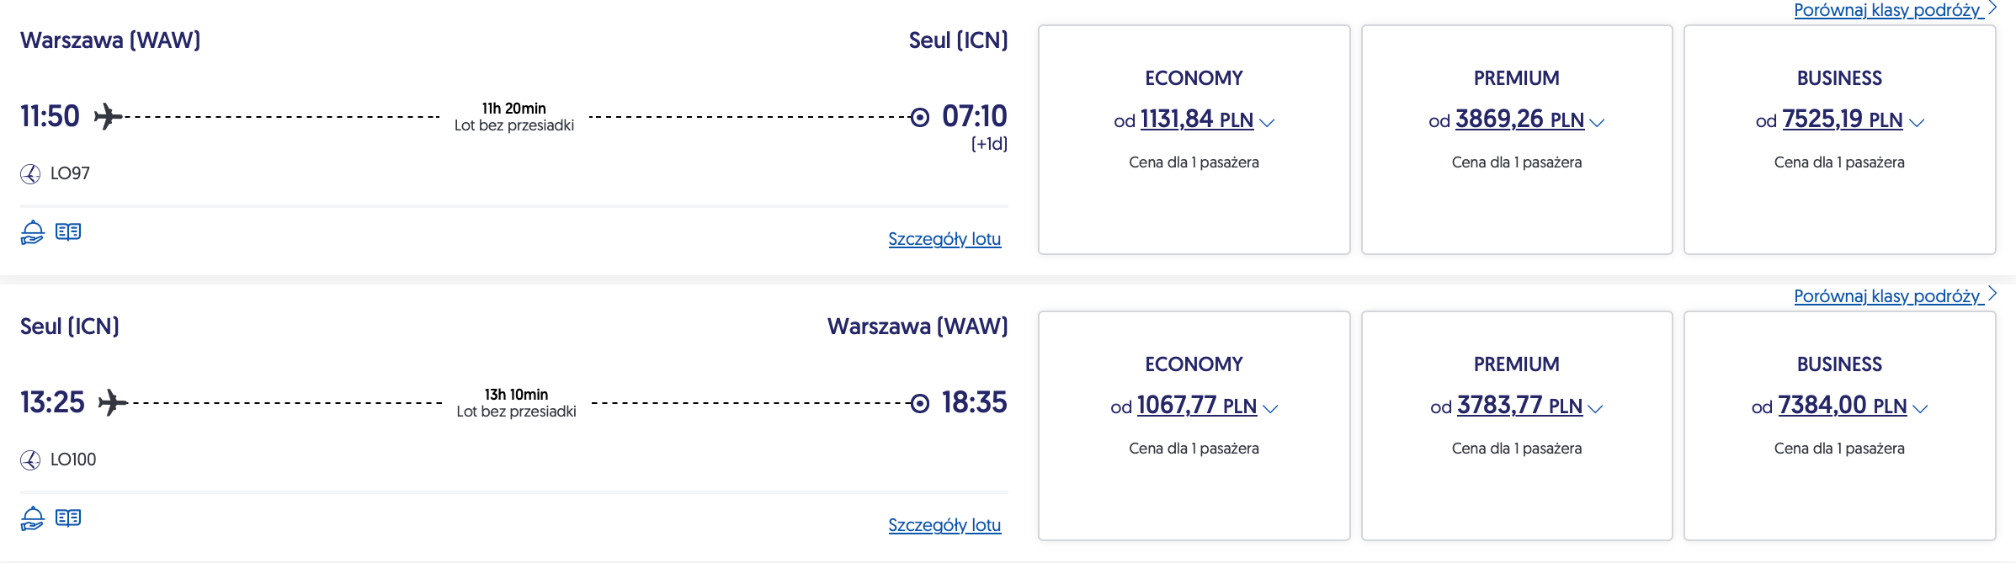Open Szczegóły lotu for the Seul–Warszawa flight
Screen dimensions: 2016x563
[x=944, y=525]
